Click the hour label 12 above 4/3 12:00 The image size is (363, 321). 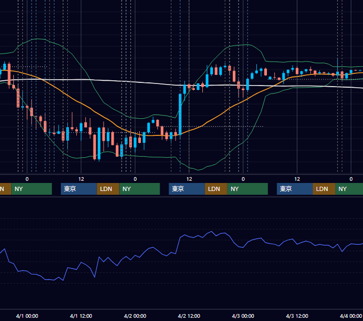pos(297,179)
